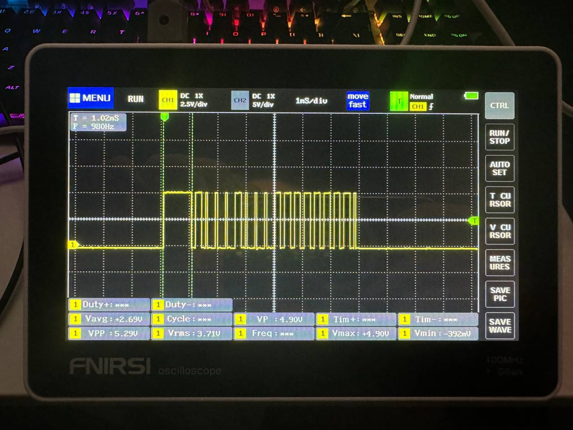Select the green trigger T icon
Image resolution: width=573 pixels, height=430 pixels.
point(399,101)
